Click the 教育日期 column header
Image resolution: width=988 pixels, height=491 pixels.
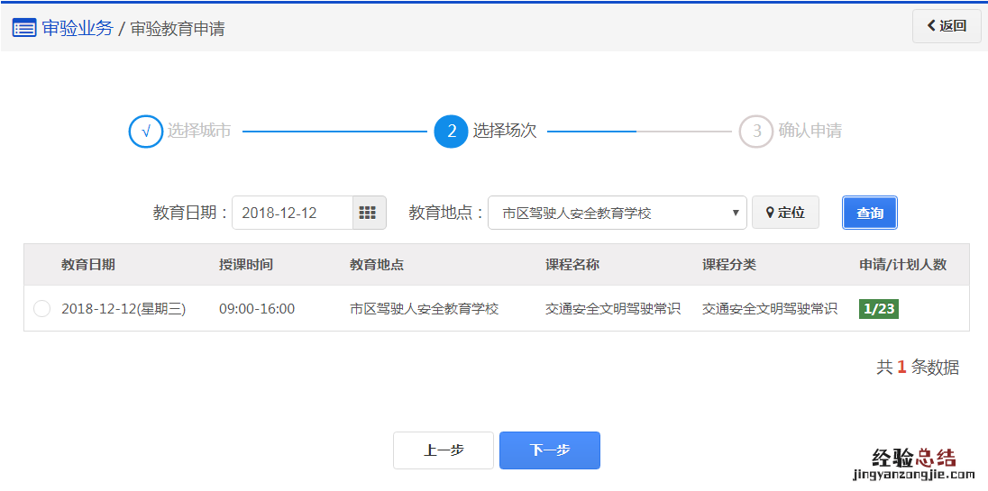pos(88,265)
